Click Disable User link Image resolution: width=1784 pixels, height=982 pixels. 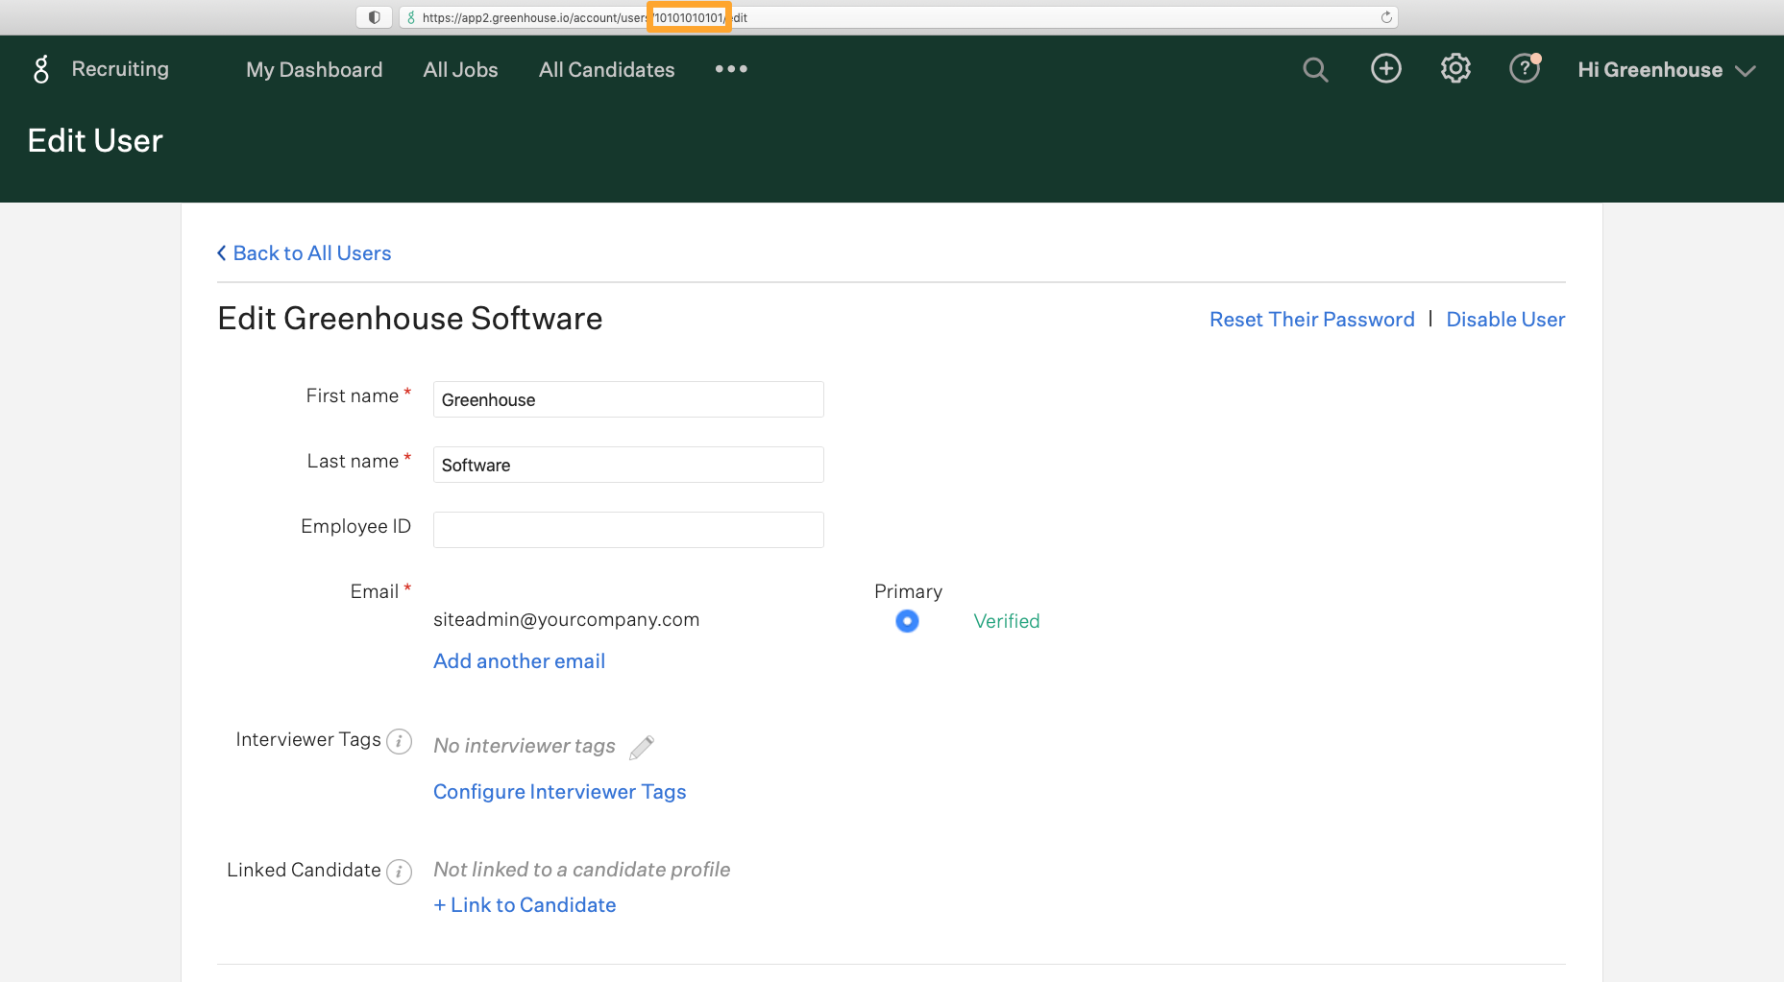(x=1505, y=320)
